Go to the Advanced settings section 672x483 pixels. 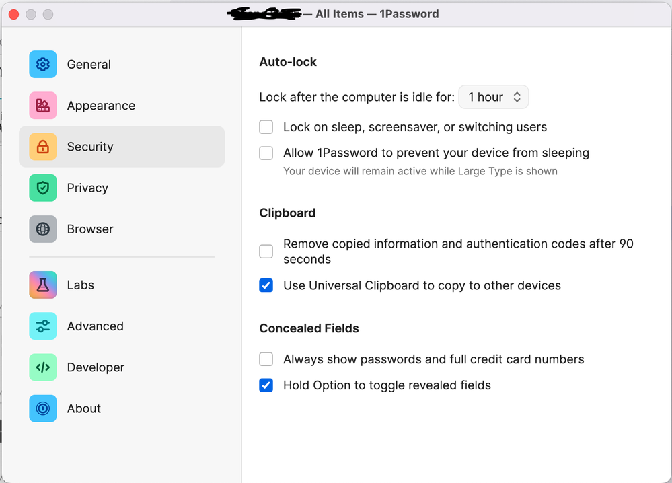pos(95,326)
